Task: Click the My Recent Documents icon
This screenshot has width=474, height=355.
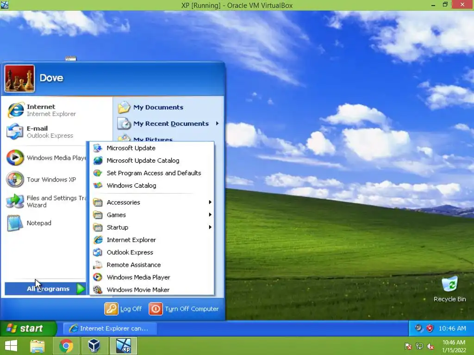Action: point(124,123)
